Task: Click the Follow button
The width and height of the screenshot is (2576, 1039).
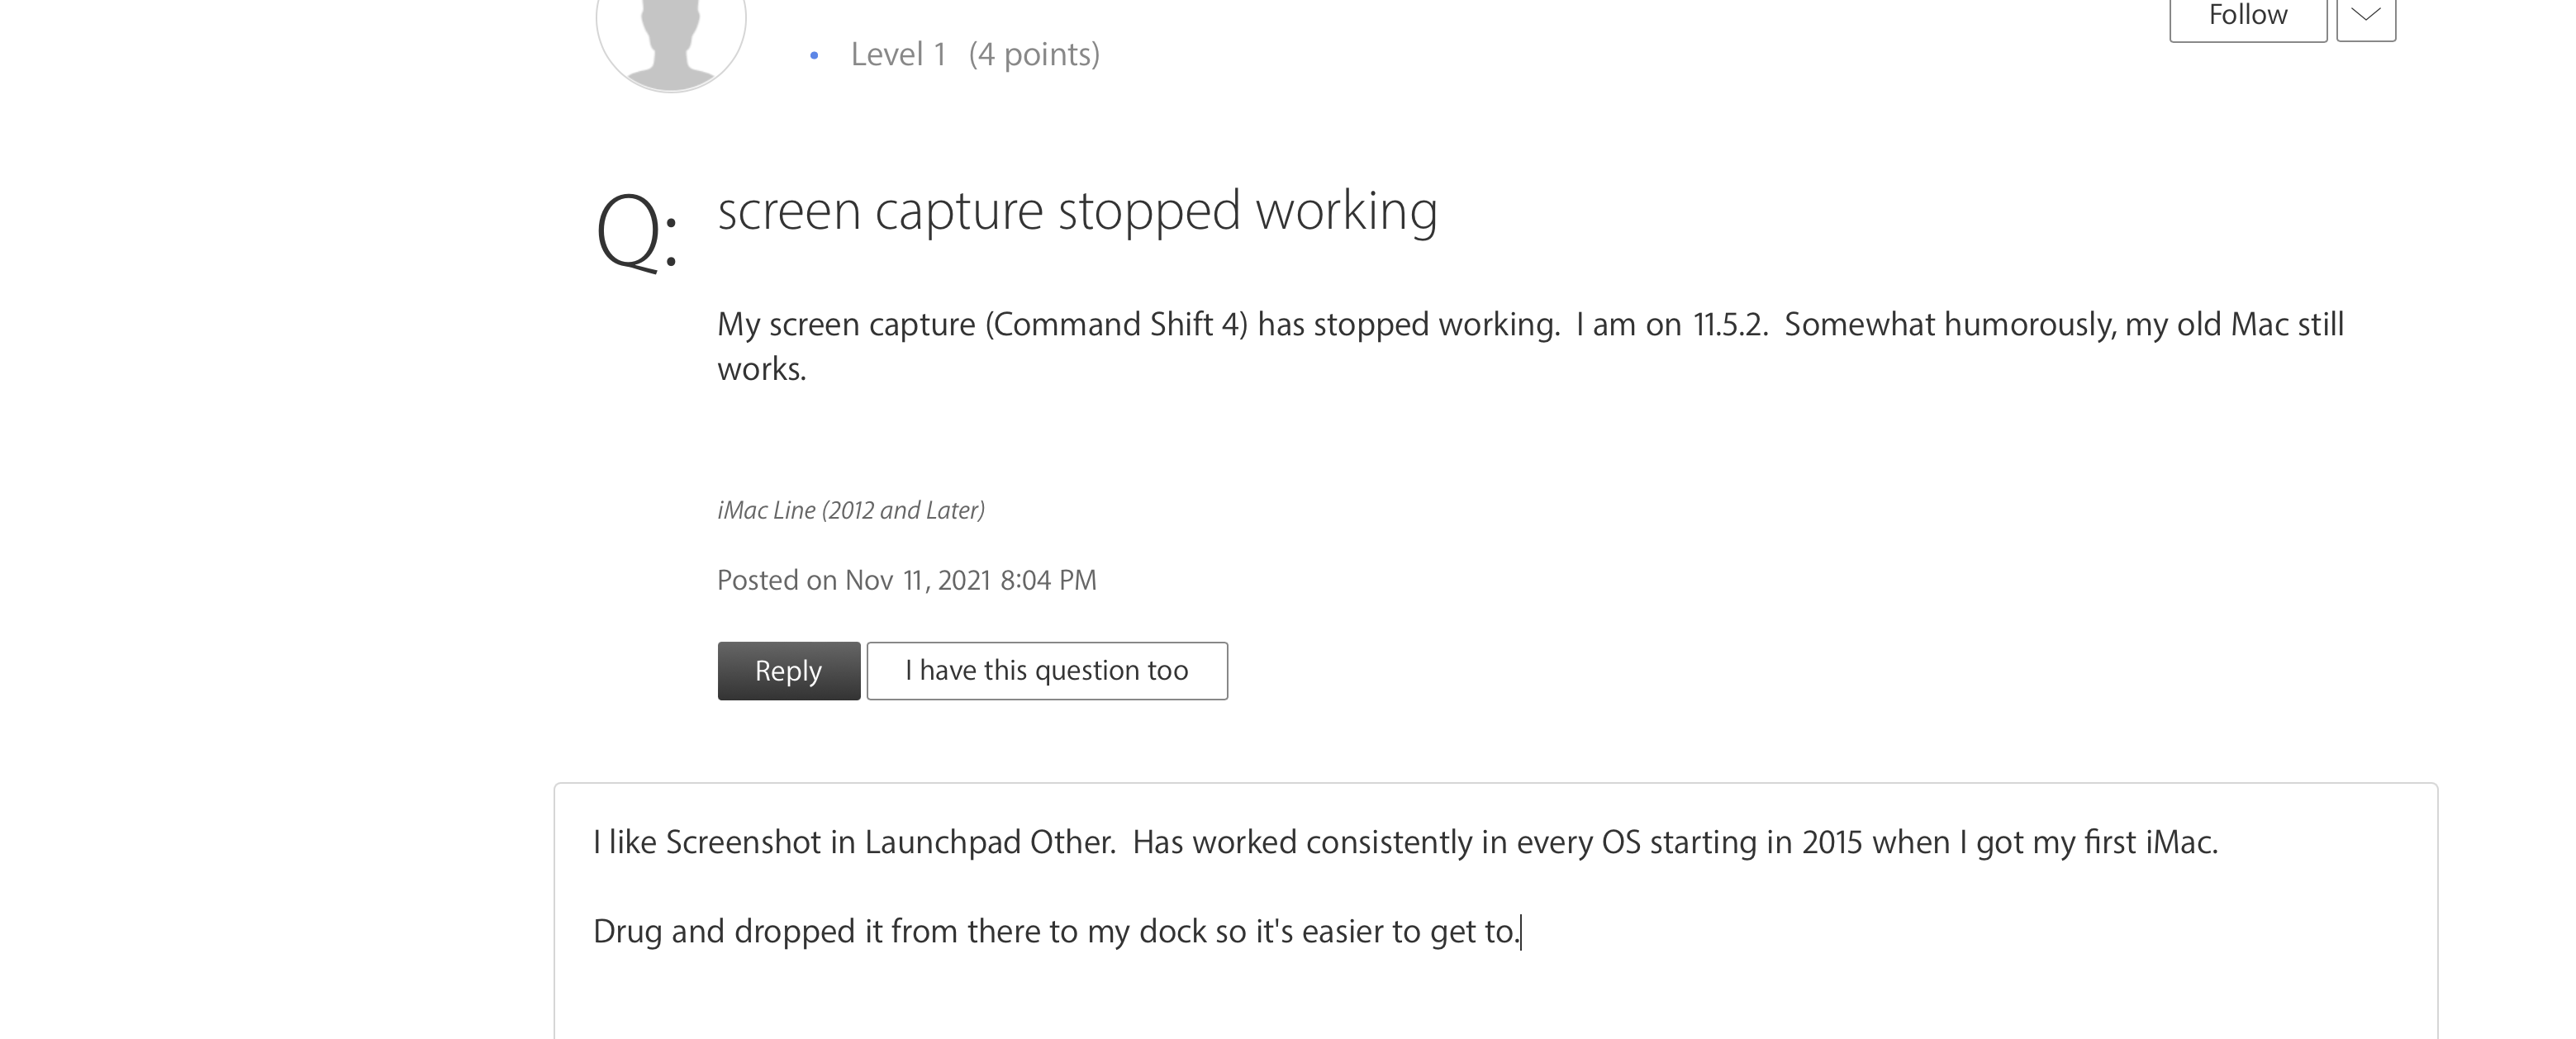Action: coord(2248,14)
